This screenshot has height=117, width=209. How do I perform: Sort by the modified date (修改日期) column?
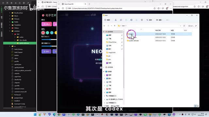158,30
